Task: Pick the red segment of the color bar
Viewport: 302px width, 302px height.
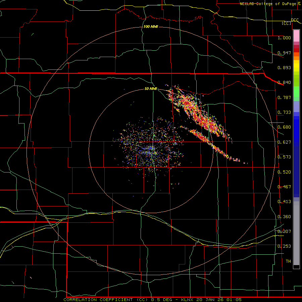Action: pos(296,50)
